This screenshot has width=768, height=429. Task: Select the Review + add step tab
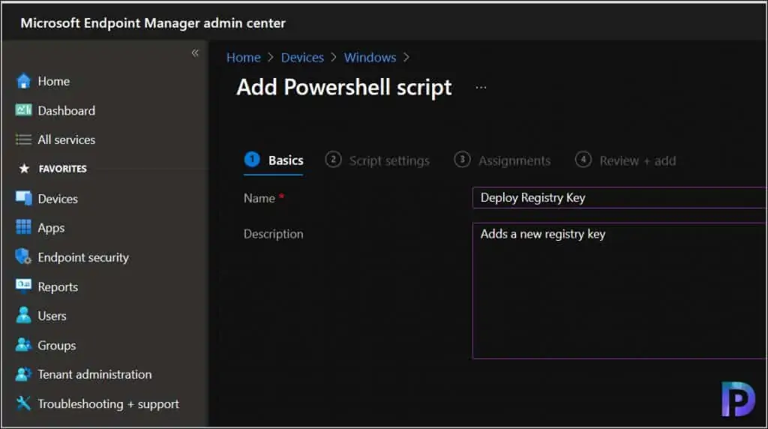[625, 160]
